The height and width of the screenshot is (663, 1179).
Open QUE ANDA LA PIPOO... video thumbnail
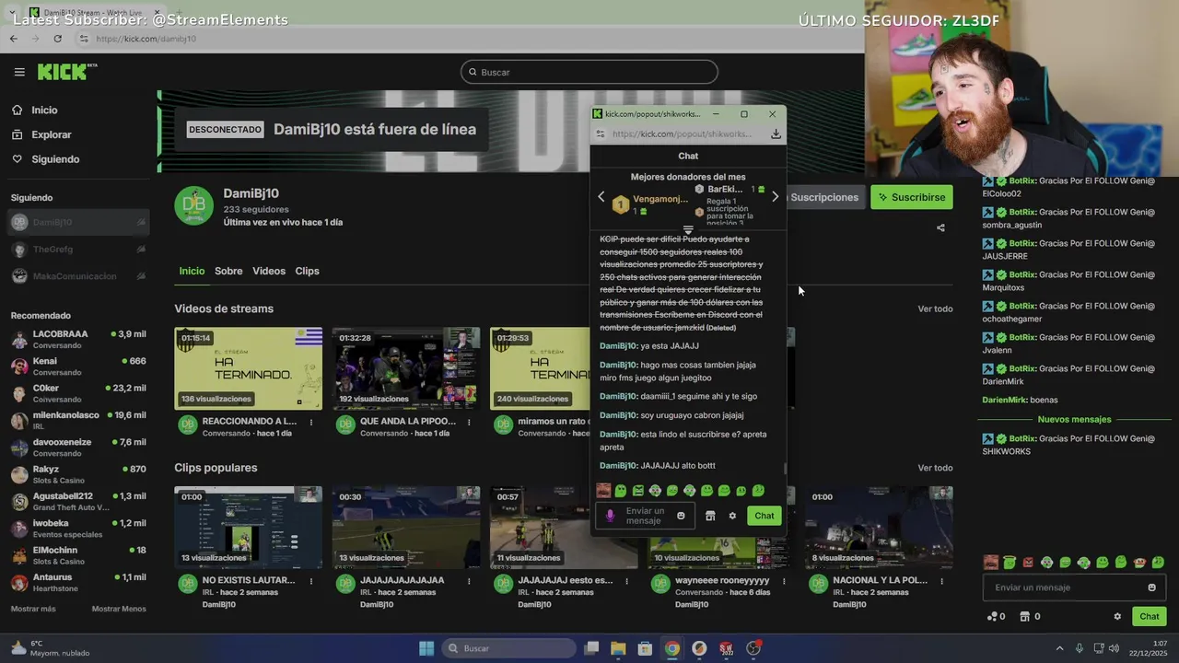pos(406,368)
